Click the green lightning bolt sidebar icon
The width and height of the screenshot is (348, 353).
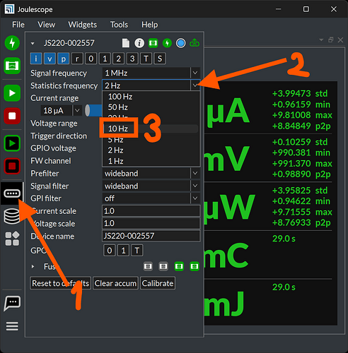tap(12, 43)
